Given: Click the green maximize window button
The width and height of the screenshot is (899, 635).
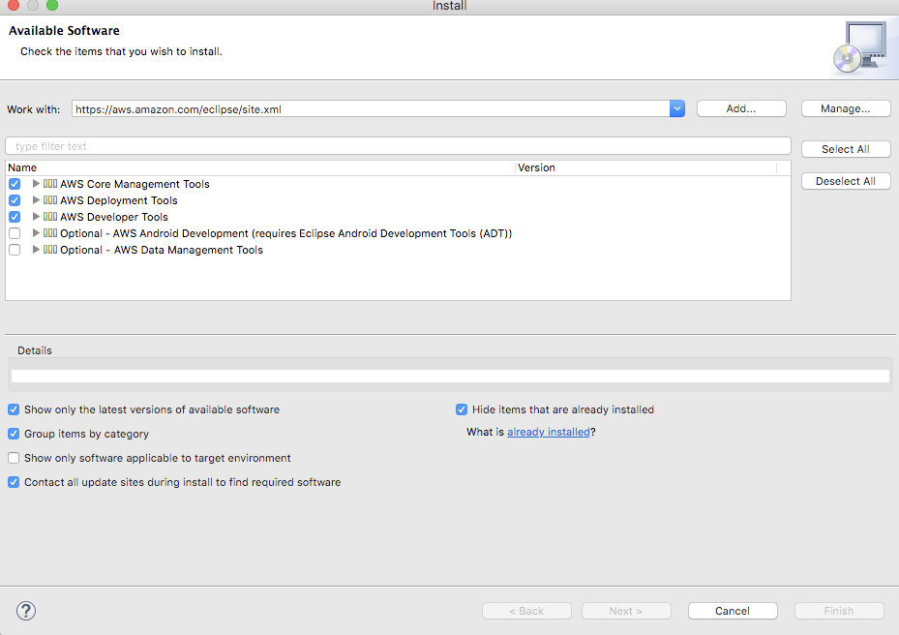Looking at the screenshot, I should 52,5.
